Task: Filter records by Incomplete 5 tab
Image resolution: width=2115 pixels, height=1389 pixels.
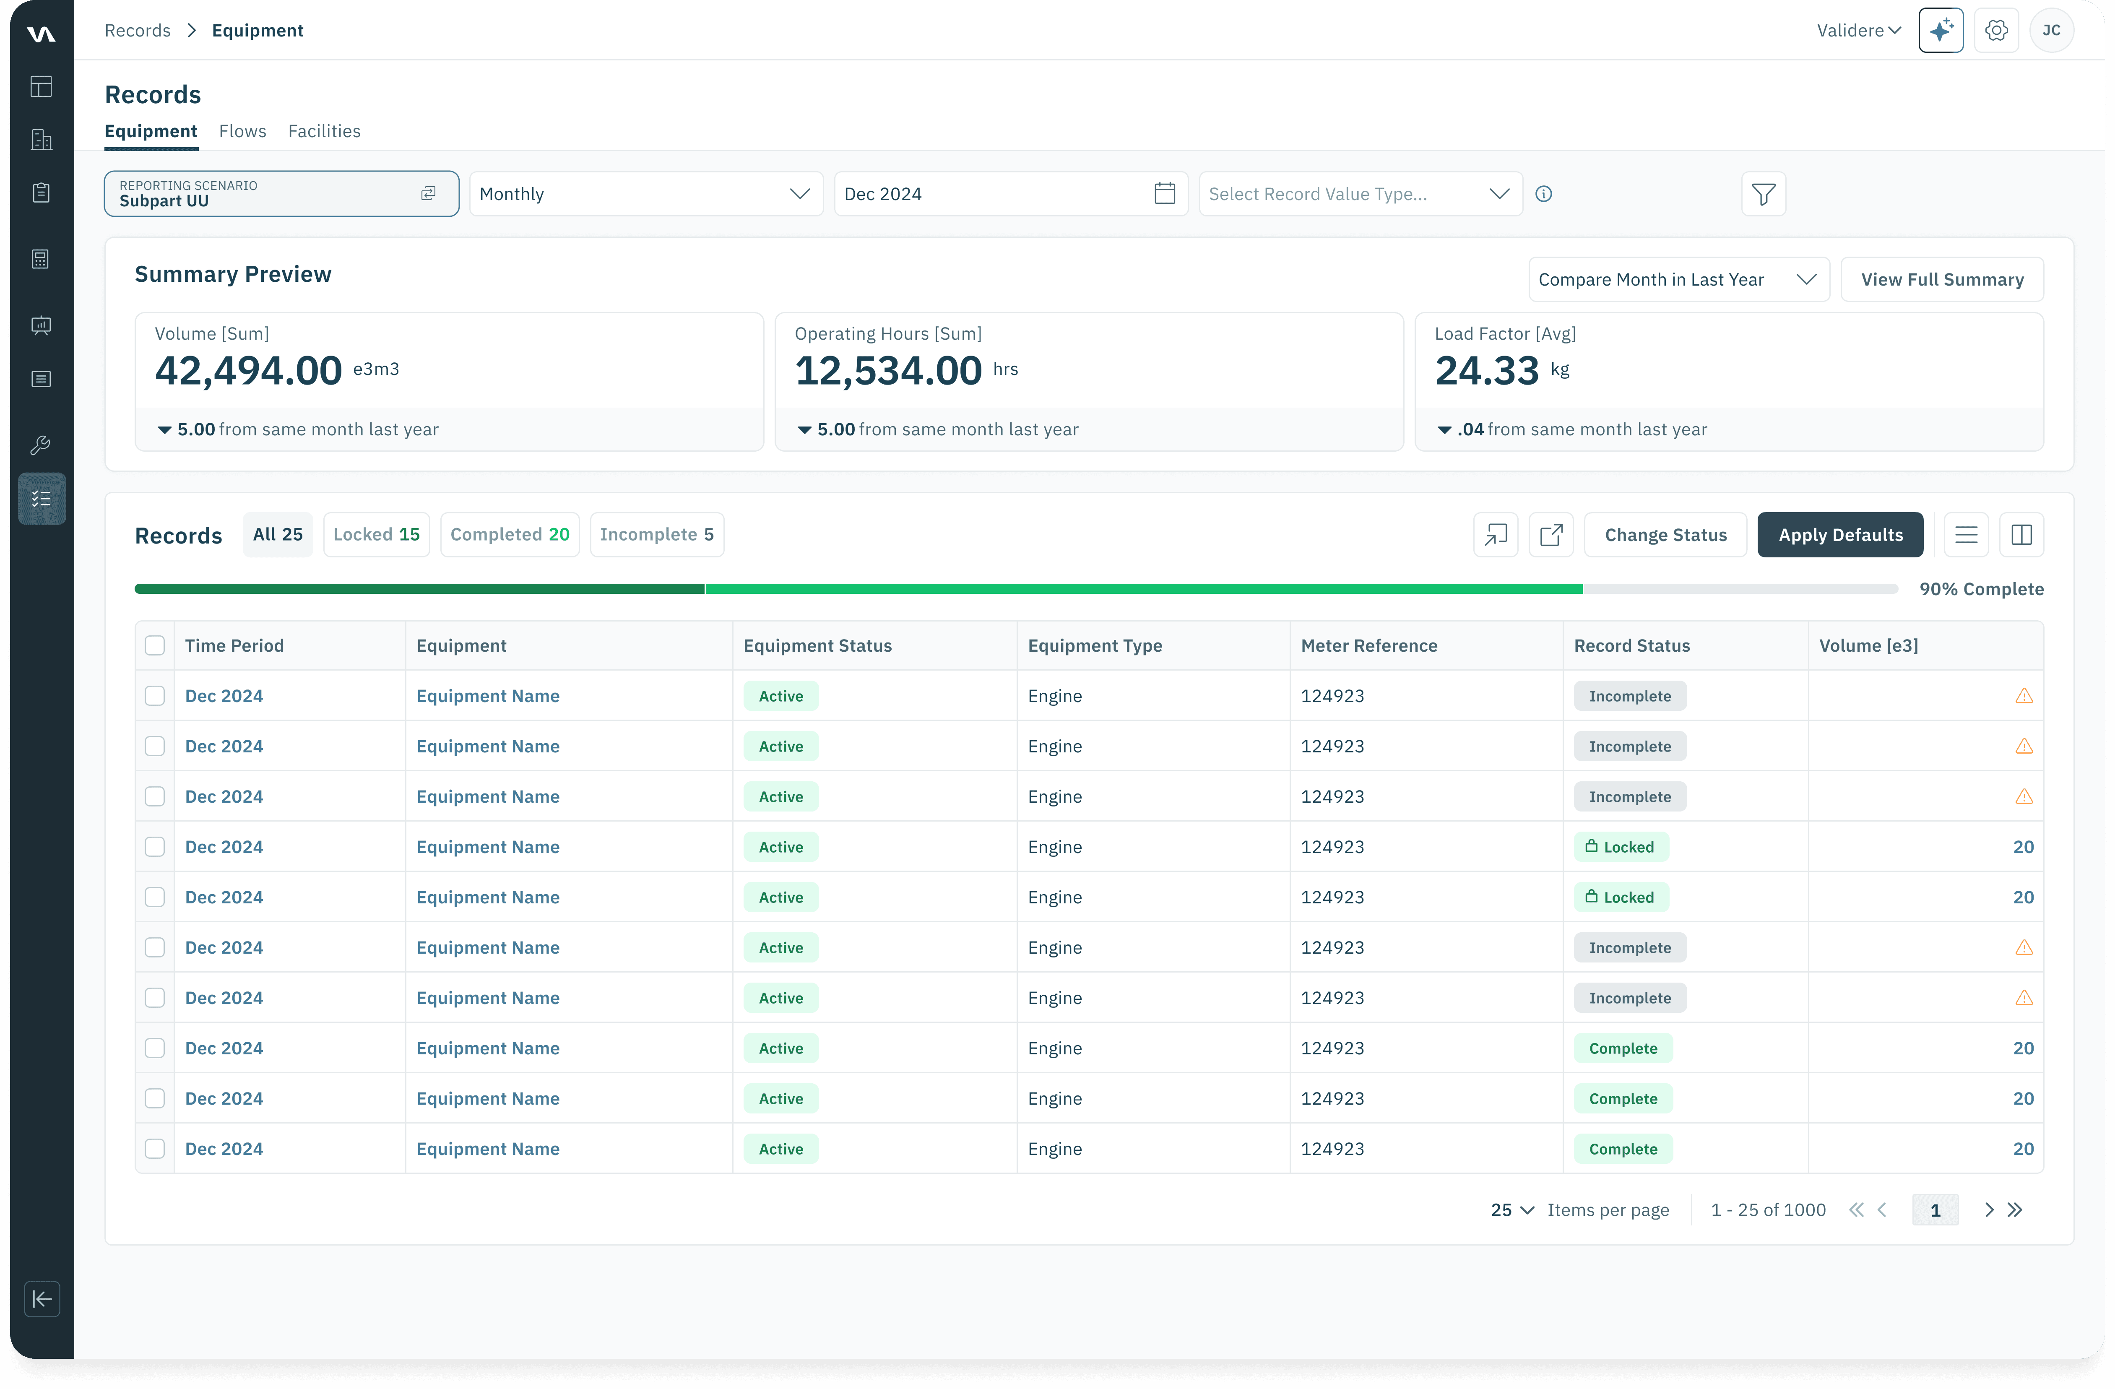Action: click(657, 535)
